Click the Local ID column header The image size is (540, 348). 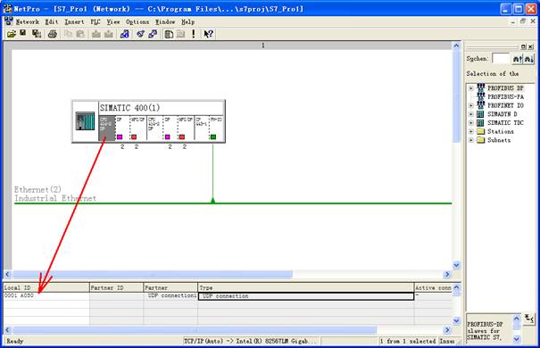click(46, 287)
